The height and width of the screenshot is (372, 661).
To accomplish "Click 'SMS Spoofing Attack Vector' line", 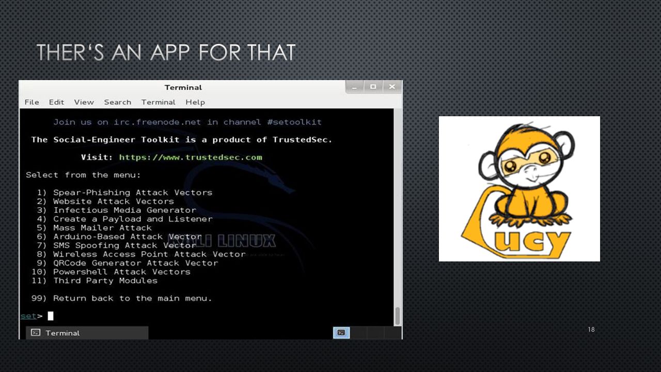I will 116,245.
